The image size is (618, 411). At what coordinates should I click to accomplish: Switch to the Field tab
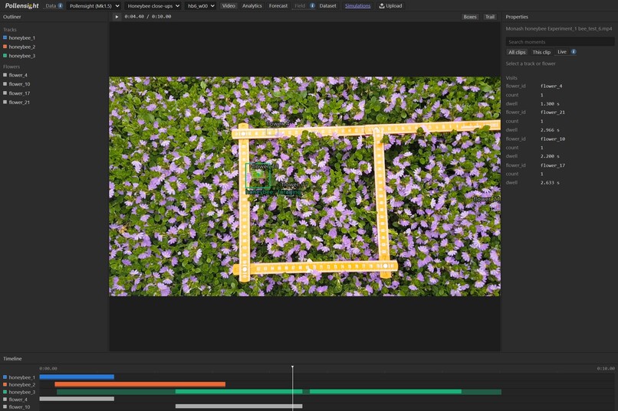pyautogui.click(x=300, y=5)
